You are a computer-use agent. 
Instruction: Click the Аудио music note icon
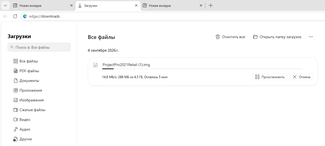pos(16,129)
